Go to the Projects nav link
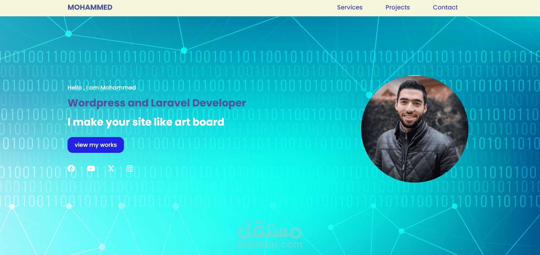Image resolution: width=540 pixels, height=255 pixels. coord(397,7)
